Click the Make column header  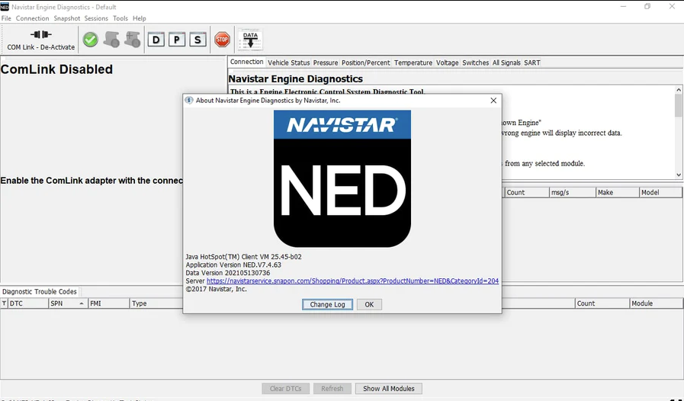pyautogui.click(x=617, y=192)
